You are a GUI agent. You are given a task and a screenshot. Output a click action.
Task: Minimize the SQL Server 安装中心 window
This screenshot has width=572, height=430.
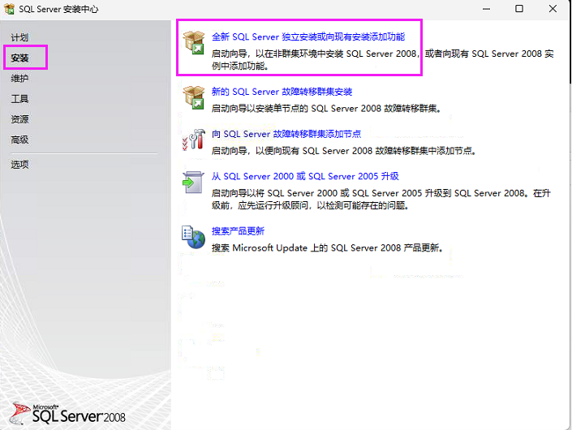[486, 9]
